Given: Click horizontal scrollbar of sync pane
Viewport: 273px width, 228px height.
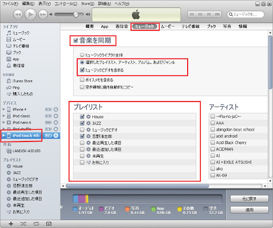Looking at the screenshot, I should (138, 186).
